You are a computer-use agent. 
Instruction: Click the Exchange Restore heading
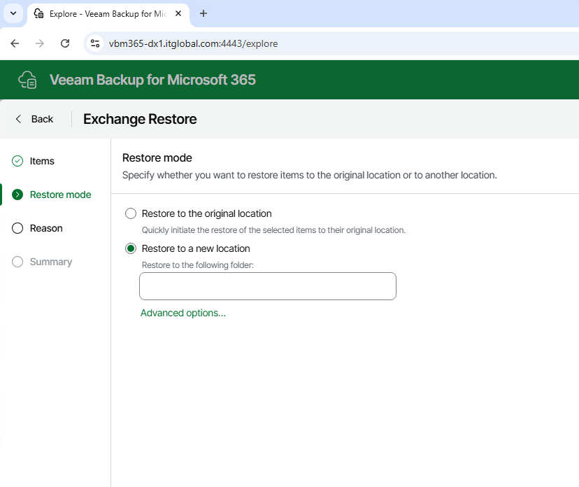140,119
